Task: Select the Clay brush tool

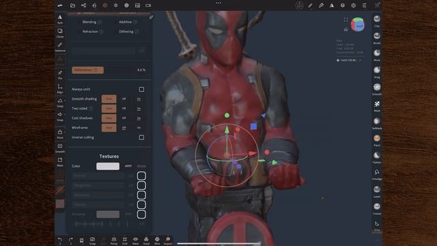Action: (377, 21)
